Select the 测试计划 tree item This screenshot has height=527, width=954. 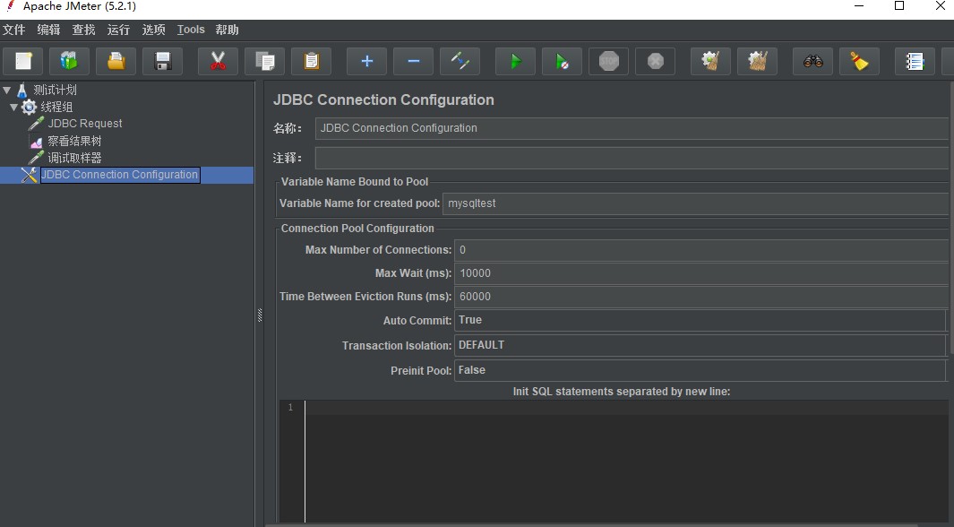55,90
